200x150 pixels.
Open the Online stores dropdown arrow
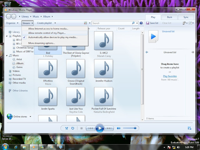30,117
